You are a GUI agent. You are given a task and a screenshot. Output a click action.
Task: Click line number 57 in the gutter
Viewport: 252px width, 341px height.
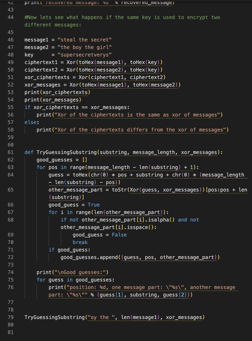[x=10, y=122]
